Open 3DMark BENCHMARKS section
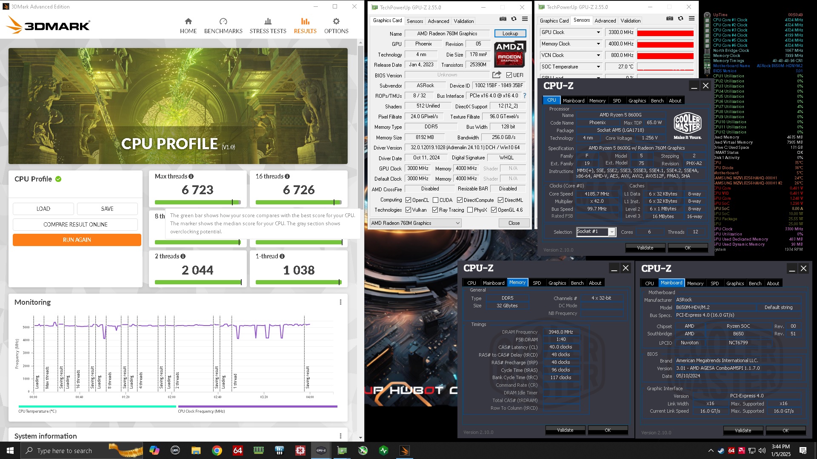 (x=223, y=26)
